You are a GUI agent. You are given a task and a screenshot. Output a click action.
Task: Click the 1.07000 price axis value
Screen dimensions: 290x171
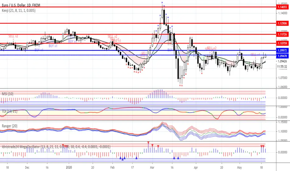click(283, 78)
